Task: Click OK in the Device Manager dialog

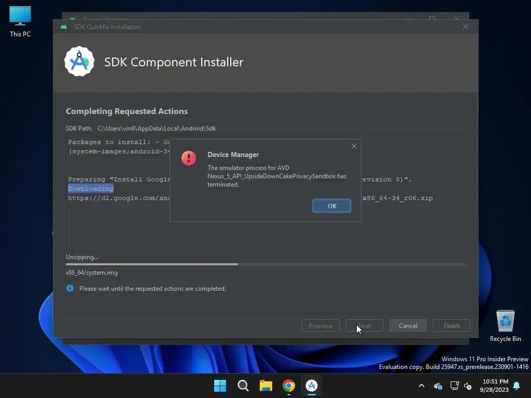Action: pyautogui.click(x=331, y=206)
